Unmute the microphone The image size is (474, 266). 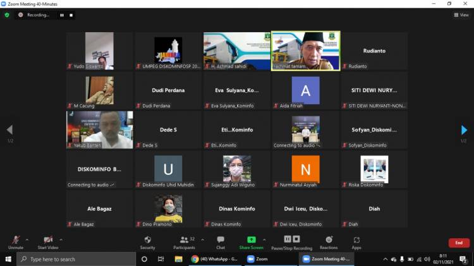pyautogui.click(x=15, y=242)
